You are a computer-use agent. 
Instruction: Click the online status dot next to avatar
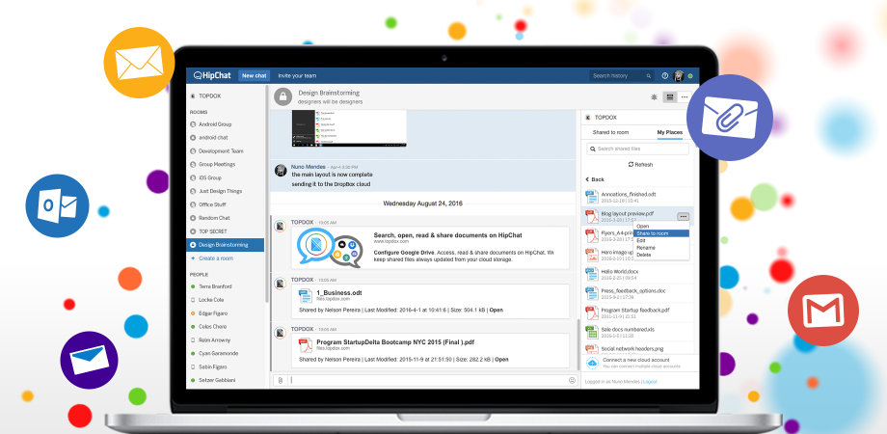[x=690, y=76]
